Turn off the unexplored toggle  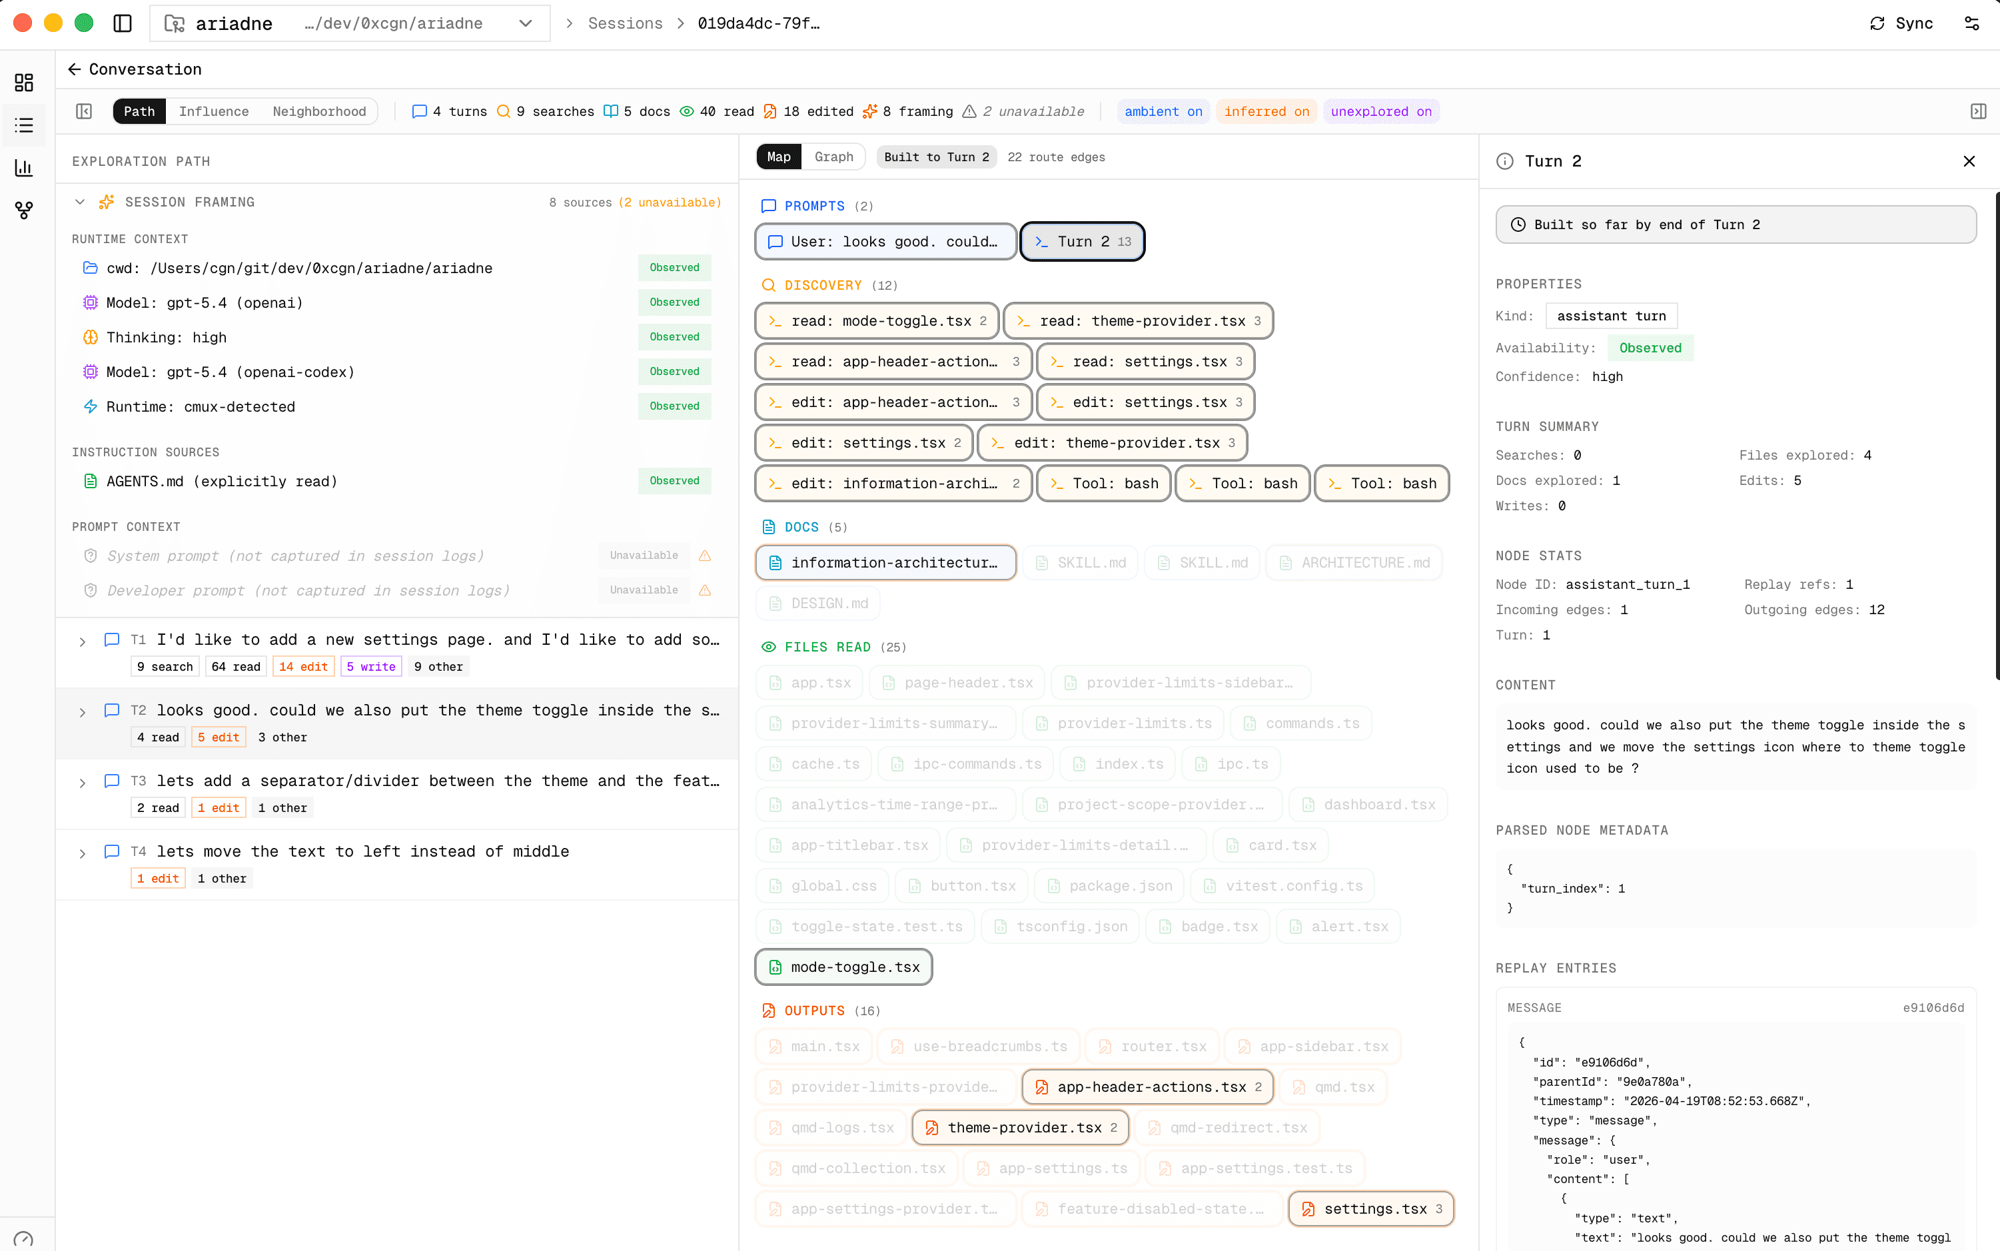pos(1380,111)
